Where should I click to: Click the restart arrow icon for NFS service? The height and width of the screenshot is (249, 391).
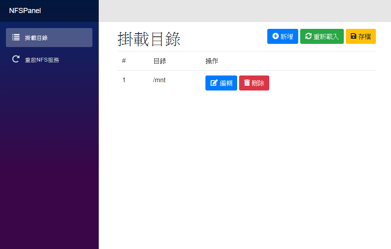click(x=16, y=59)
